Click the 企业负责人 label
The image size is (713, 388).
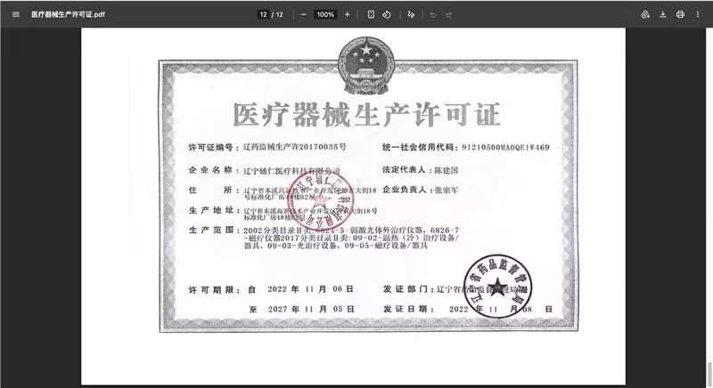(x=404, y=190)
